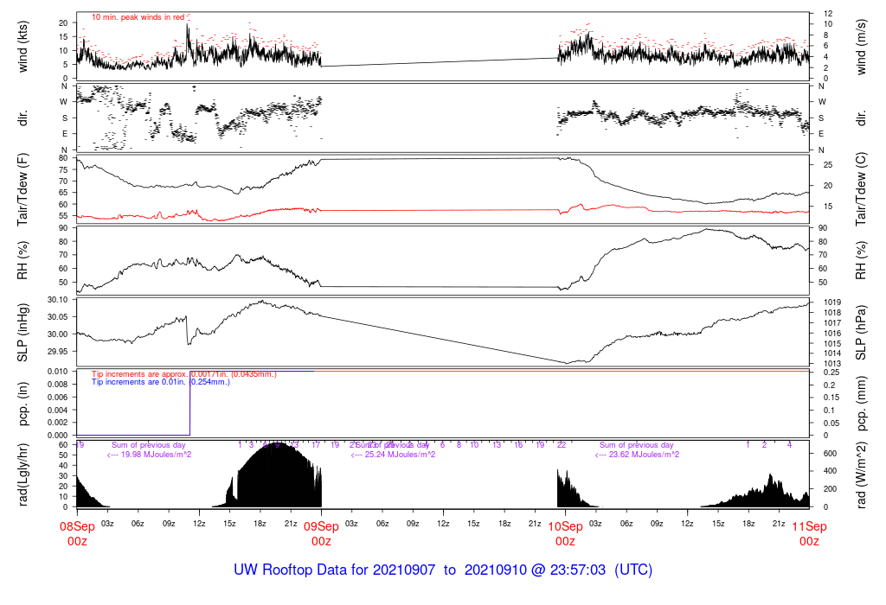Click the 'Tair/Tdew (C)' axis label
Image resolution: width=886 pixels, height=605 pixels.
pos(861,189)
